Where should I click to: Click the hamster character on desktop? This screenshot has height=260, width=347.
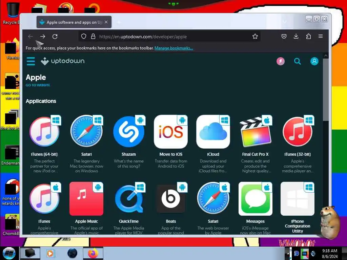330,222
